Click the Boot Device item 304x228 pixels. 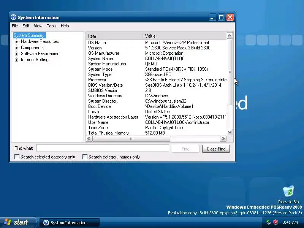[100, 107]
